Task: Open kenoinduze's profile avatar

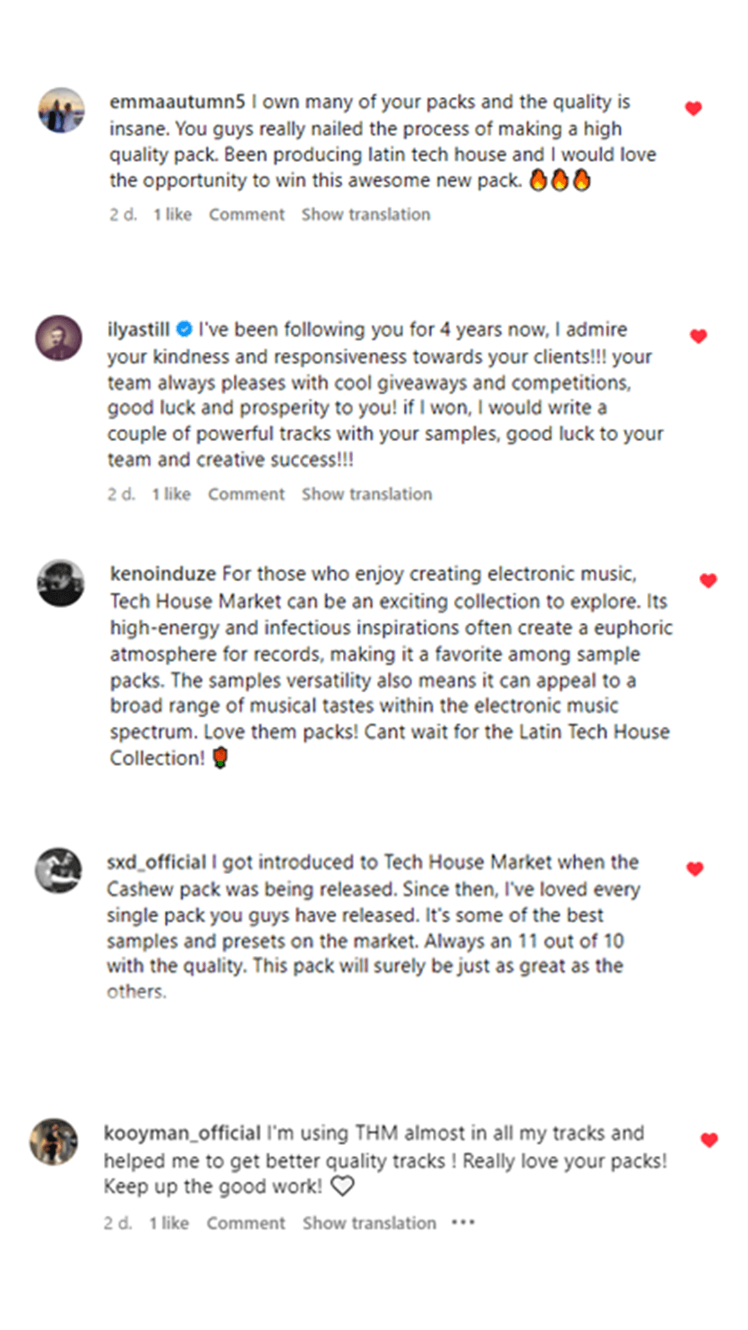Action: coord(61,583)
